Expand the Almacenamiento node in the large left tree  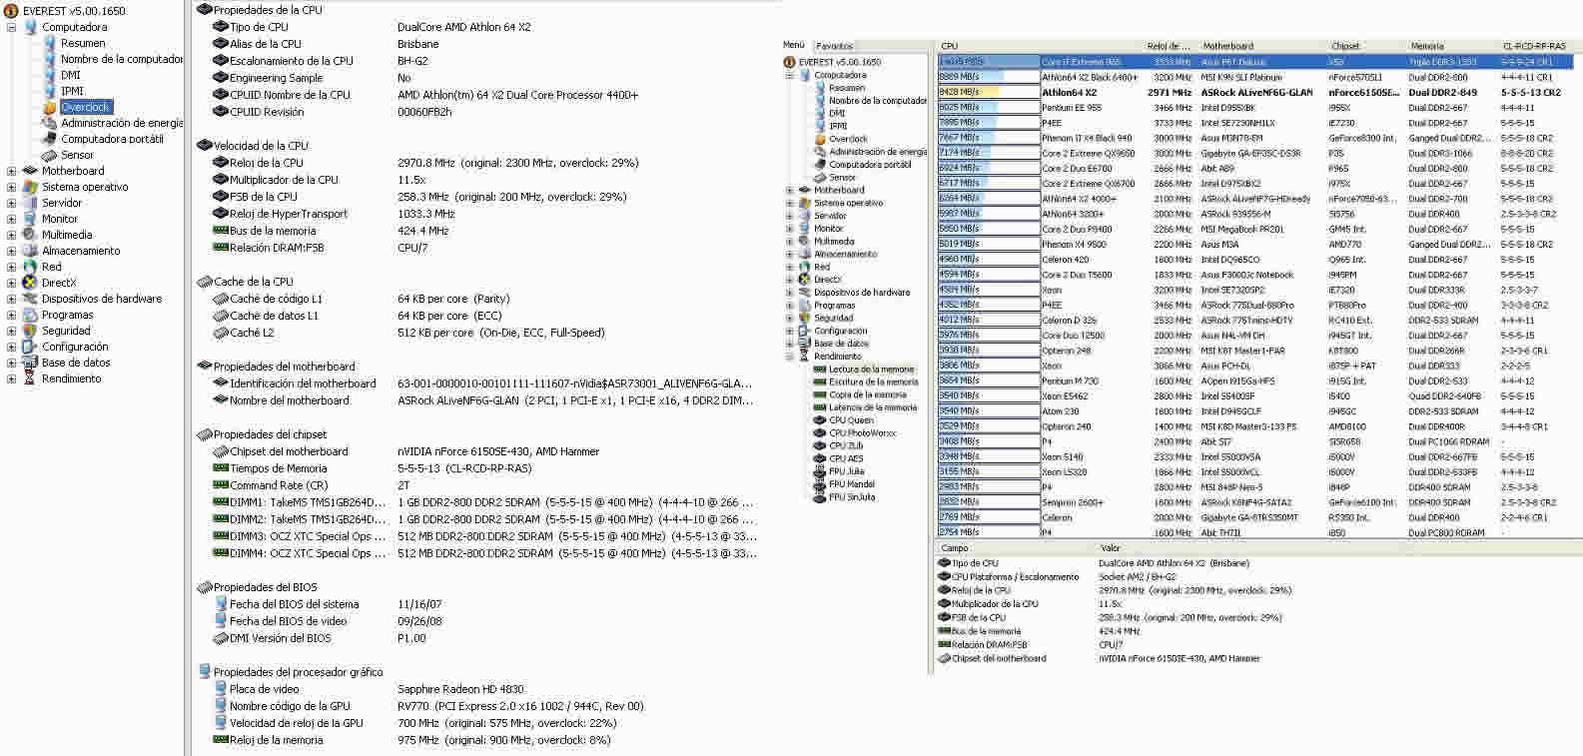click(11, 251)
